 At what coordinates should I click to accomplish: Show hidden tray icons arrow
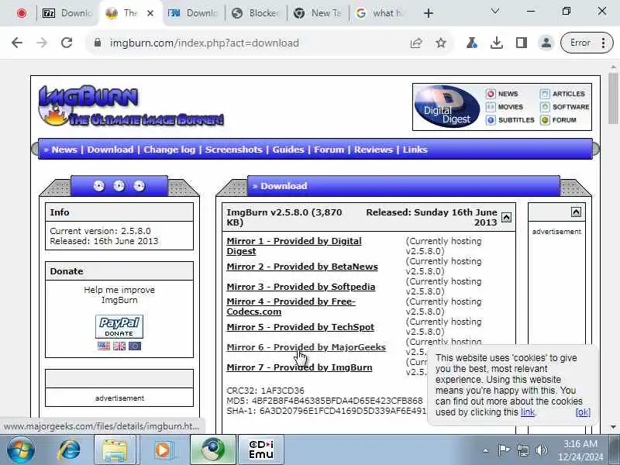(486, 450)
